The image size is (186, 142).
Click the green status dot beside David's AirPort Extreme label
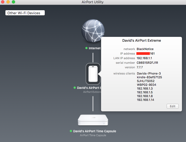(75, 88)
